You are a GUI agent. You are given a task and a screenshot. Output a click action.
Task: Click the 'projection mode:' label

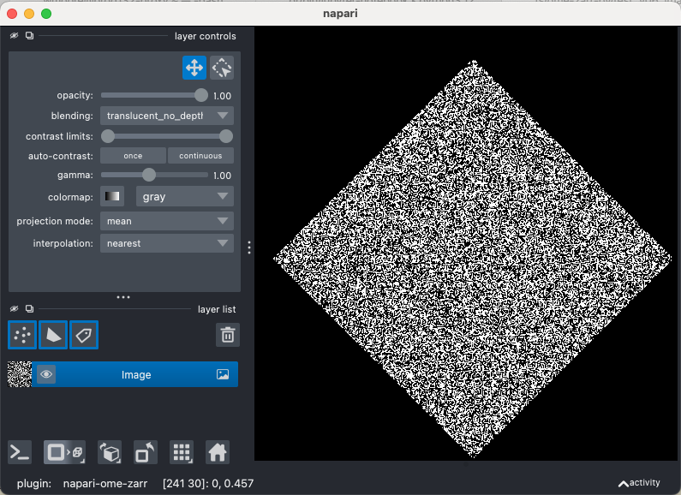point(55,221)
